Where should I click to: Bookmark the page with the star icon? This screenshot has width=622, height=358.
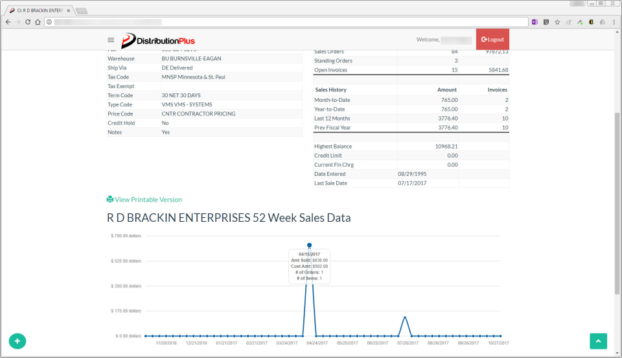pos(557,22)
